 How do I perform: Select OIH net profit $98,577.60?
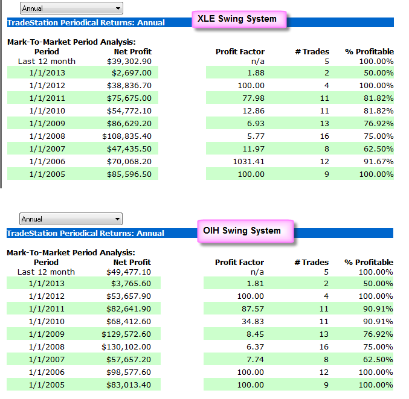(129, 372)
